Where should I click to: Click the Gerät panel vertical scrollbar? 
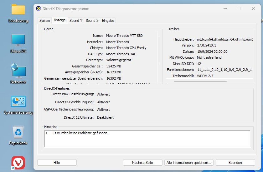tap(160, 50)
